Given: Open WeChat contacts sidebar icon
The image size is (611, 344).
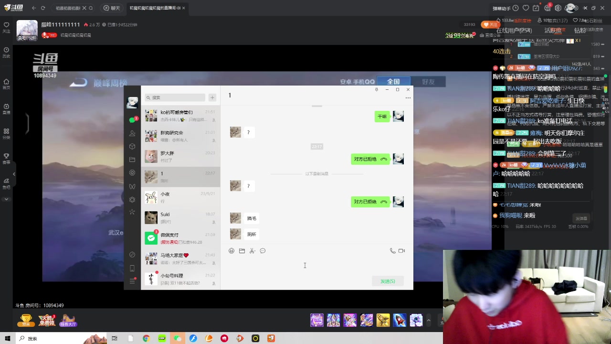Looking at the screenshot, I should 132,133.
